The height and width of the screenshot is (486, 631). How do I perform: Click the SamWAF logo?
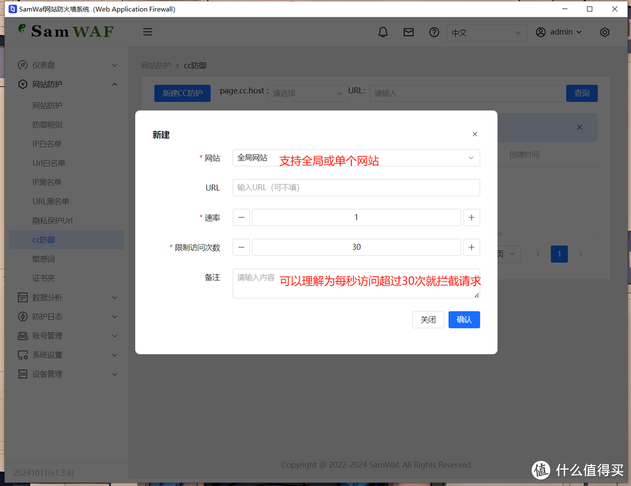pyautogui.click(x=64, y=31)
